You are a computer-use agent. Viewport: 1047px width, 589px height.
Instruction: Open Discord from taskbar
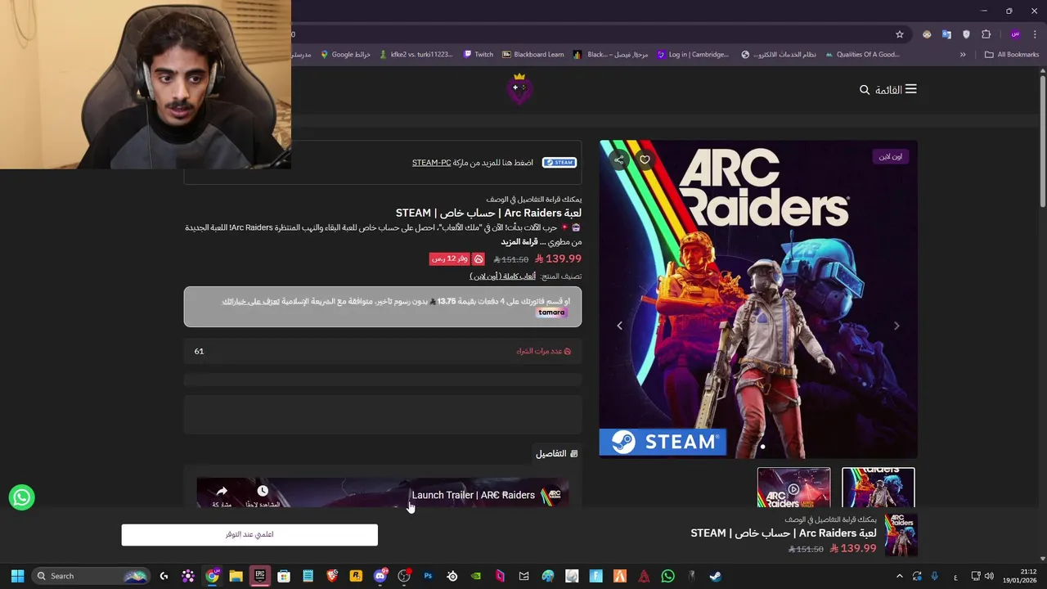[380, 576]
